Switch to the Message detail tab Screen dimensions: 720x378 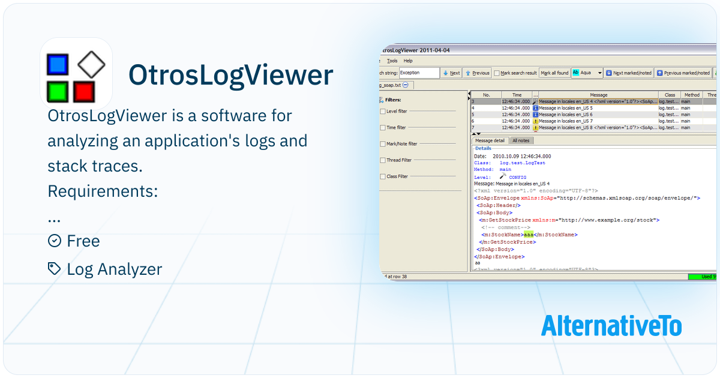point(490,140)
